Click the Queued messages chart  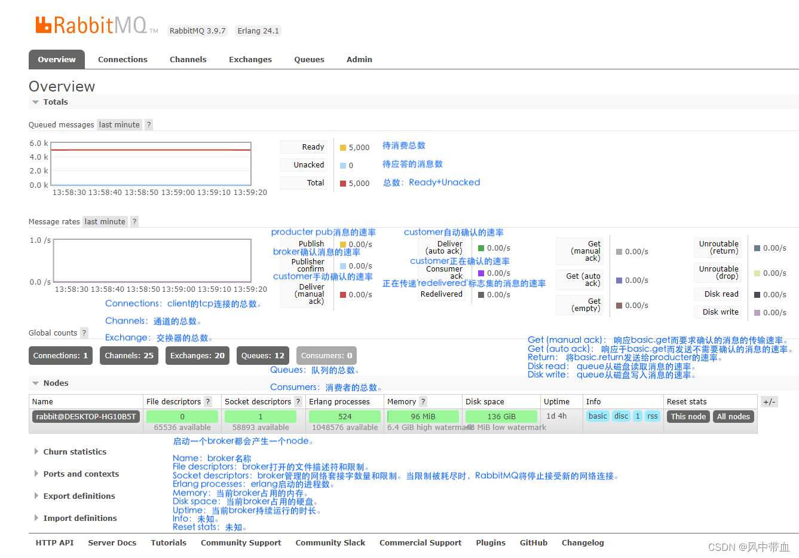[151, 164]
